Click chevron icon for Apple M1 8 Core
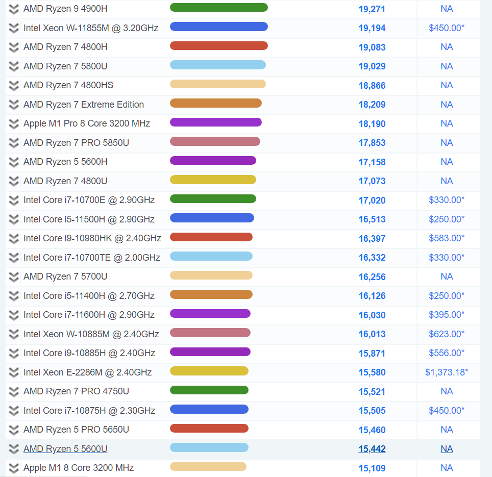 13,468
